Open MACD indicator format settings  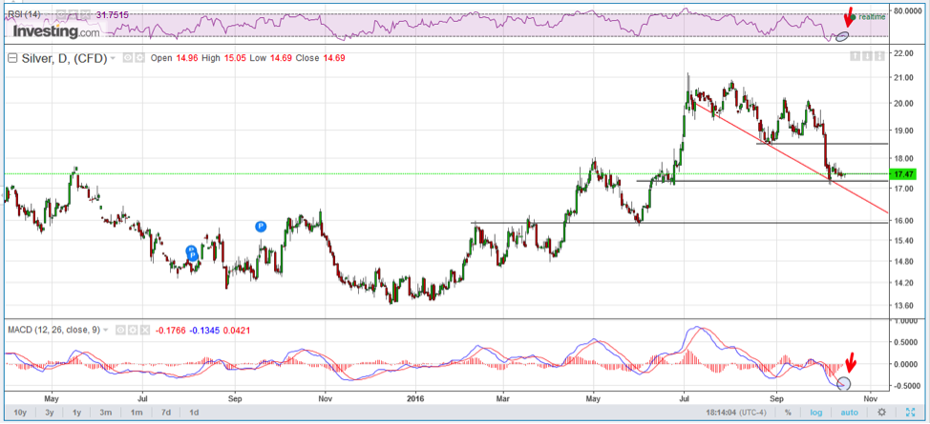[x=131, y=330]
